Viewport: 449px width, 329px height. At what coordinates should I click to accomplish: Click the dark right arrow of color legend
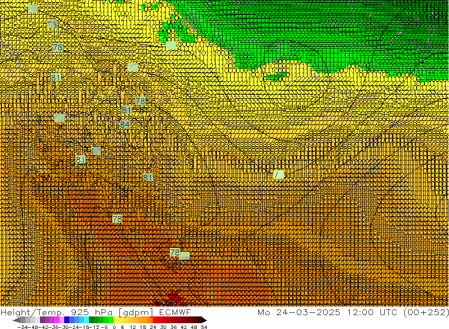point(204,320)
